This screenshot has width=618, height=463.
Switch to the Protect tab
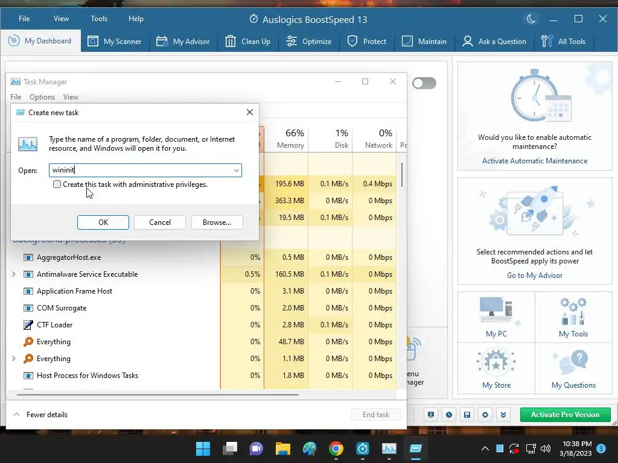point(366,42)
